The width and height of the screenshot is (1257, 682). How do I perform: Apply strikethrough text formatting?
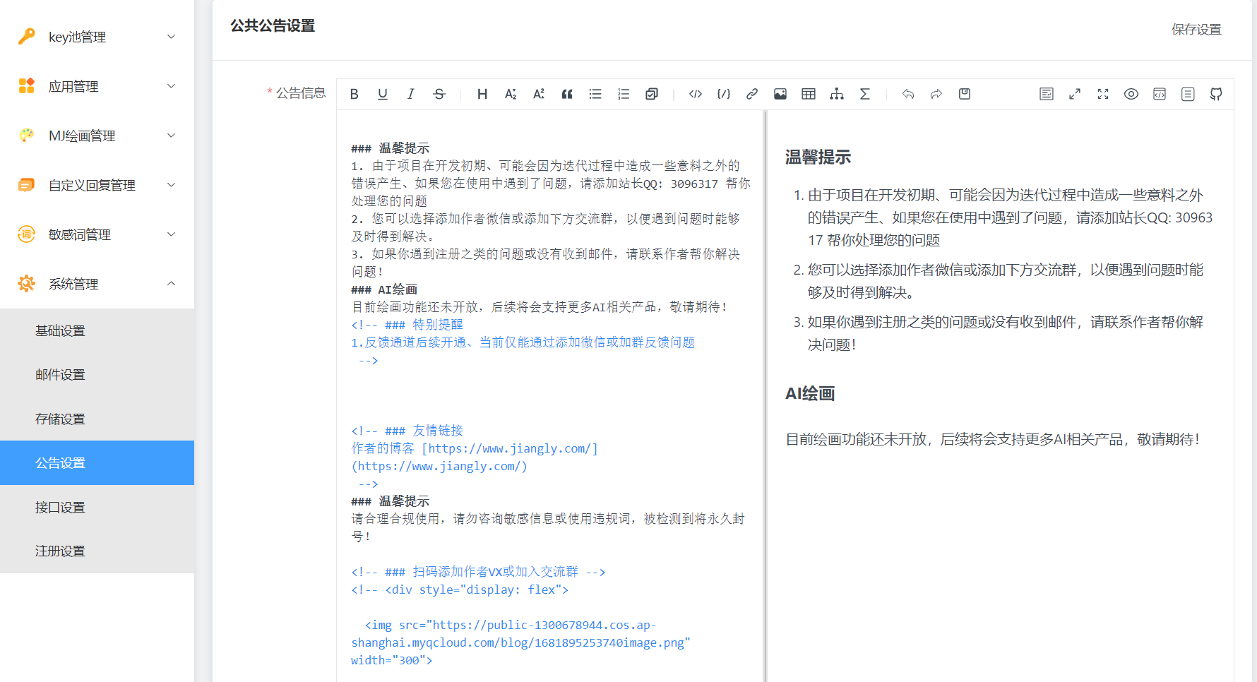click(439, 94)
